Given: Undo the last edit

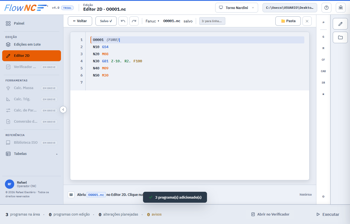Looking at the screenshot, I should pos(123,21).
